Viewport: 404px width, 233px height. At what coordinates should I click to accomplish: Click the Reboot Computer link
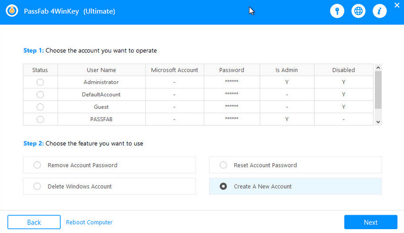click(89, 222)
